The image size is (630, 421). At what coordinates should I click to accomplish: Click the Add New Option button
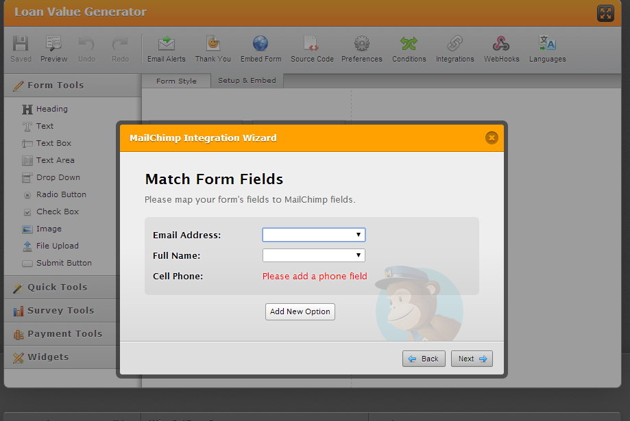[x=300, y=311]
